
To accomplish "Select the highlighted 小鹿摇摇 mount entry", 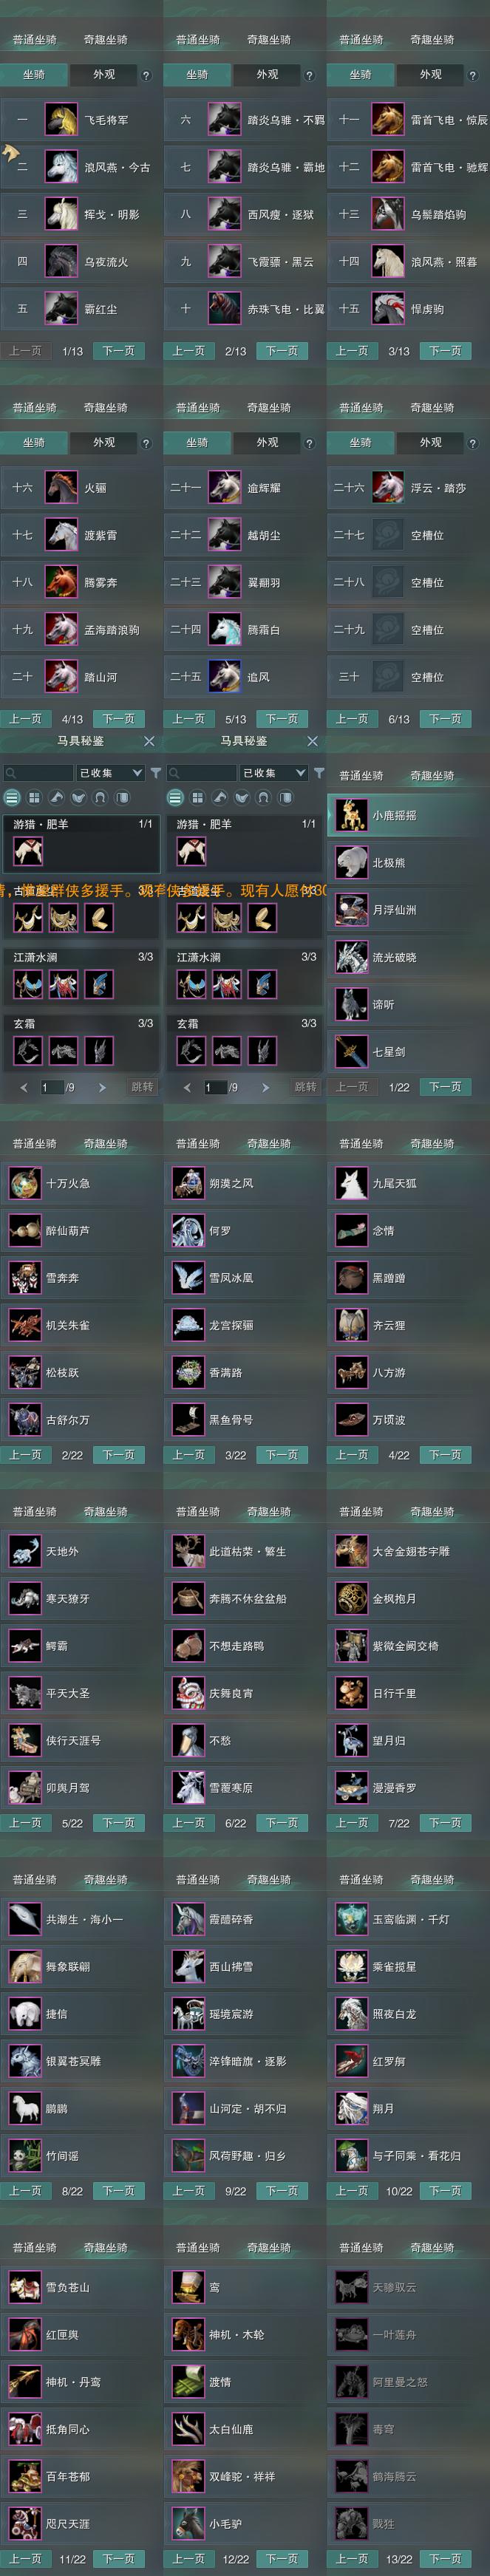I will click(408, 815).
